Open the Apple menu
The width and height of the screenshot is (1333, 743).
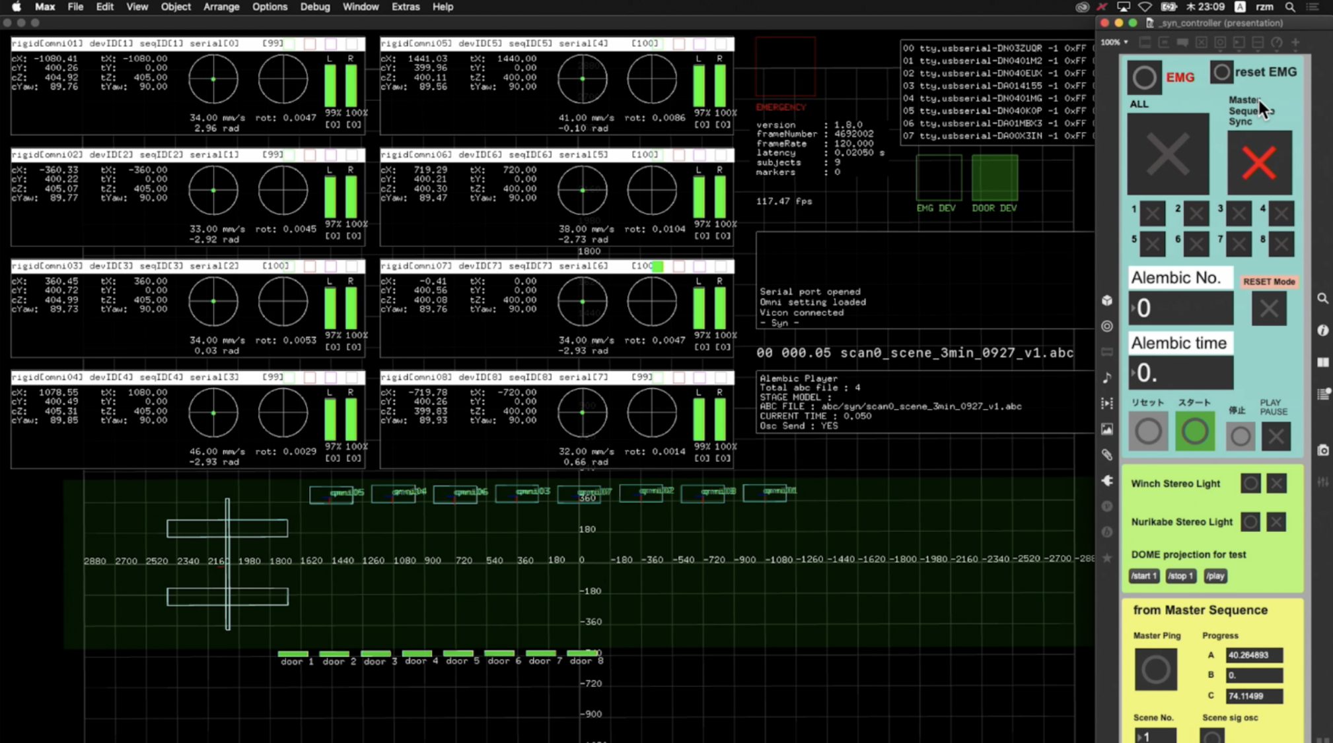point(16,7)
